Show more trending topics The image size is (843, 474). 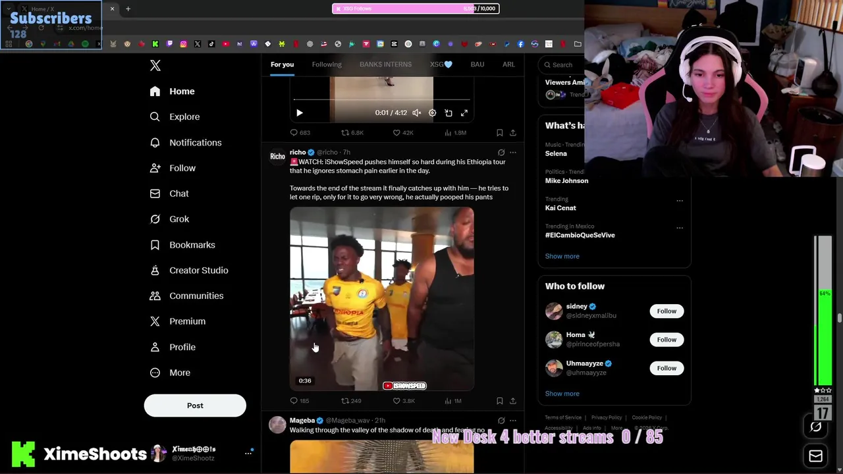click(562, 256)
